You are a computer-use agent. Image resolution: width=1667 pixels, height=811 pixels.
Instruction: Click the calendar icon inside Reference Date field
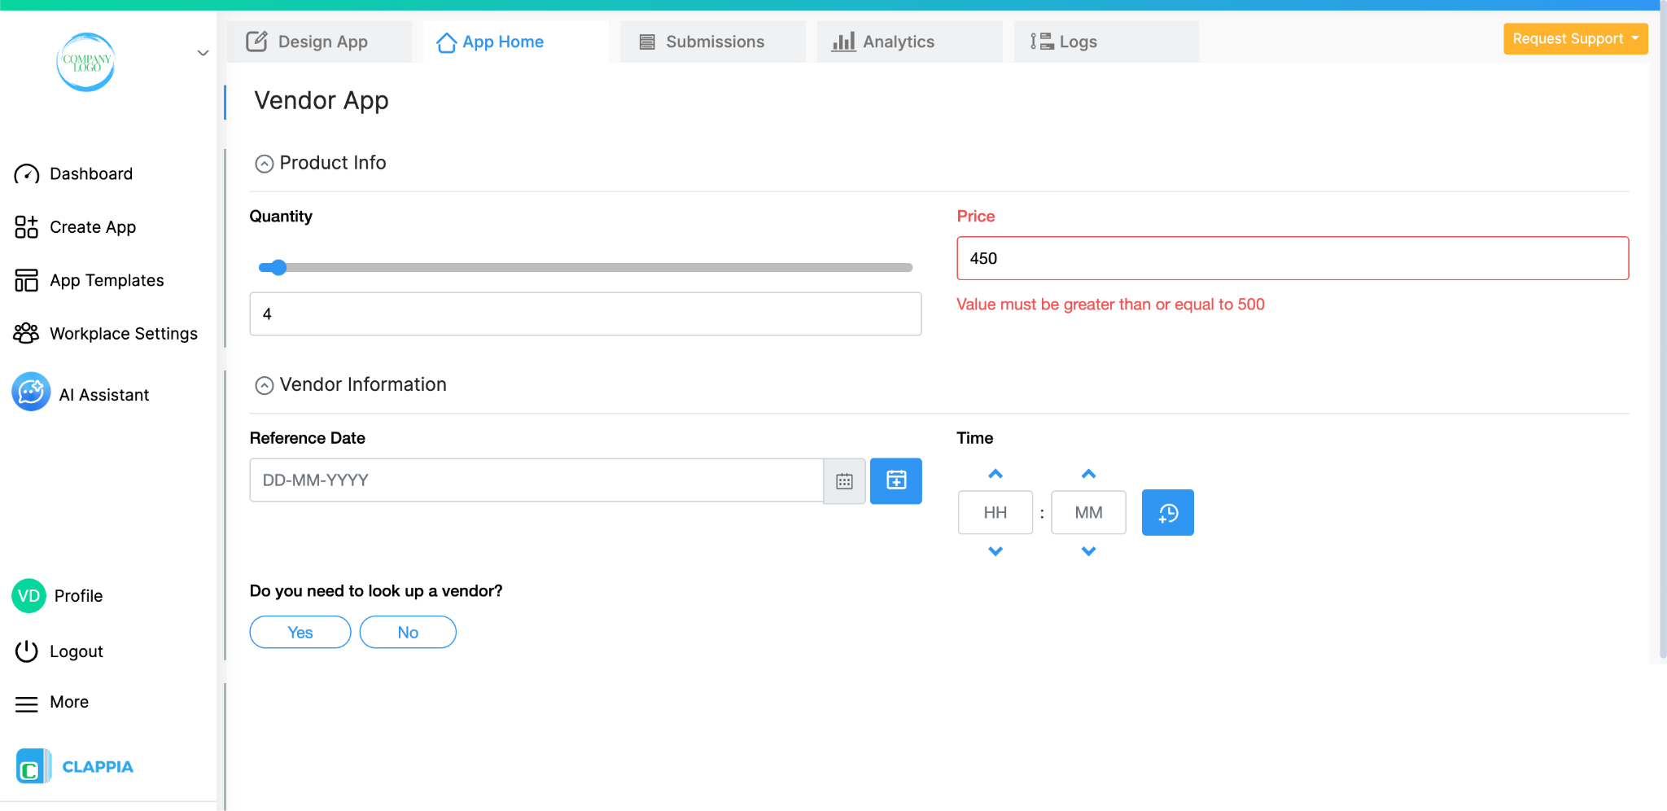pyautogui.click(x=844, y=480)
